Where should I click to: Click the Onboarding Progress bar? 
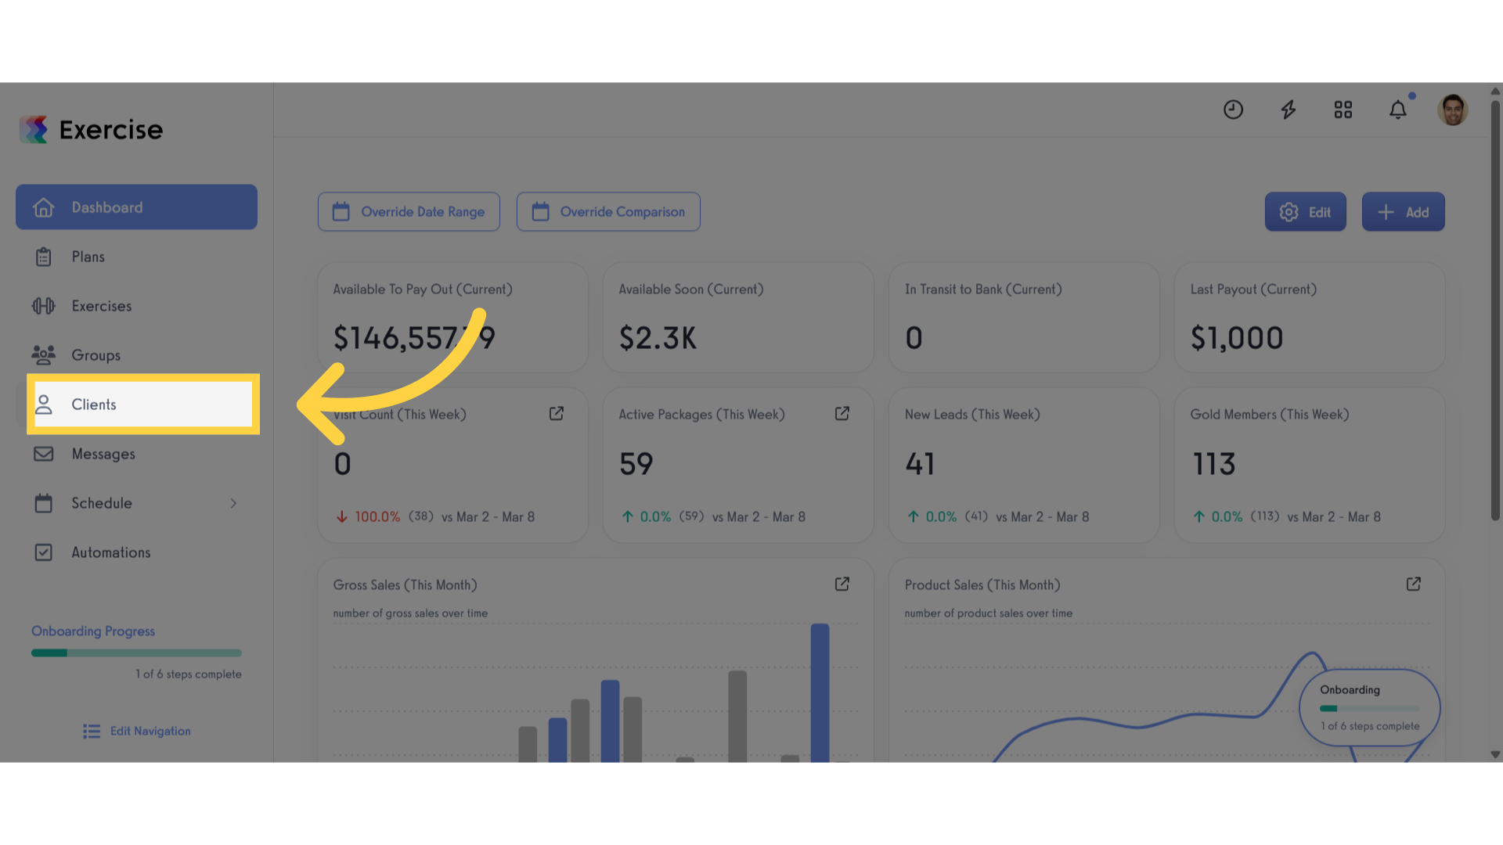[136, 653]
